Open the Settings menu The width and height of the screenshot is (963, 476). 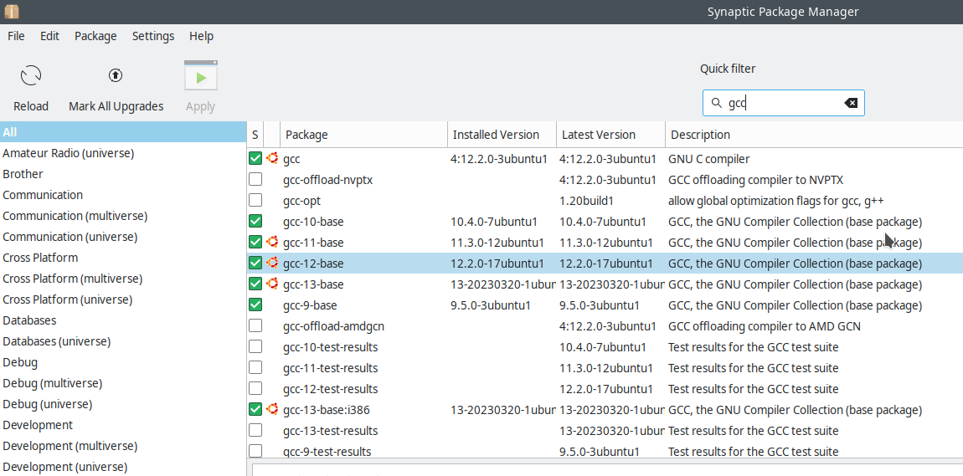[x=153, y=36]
